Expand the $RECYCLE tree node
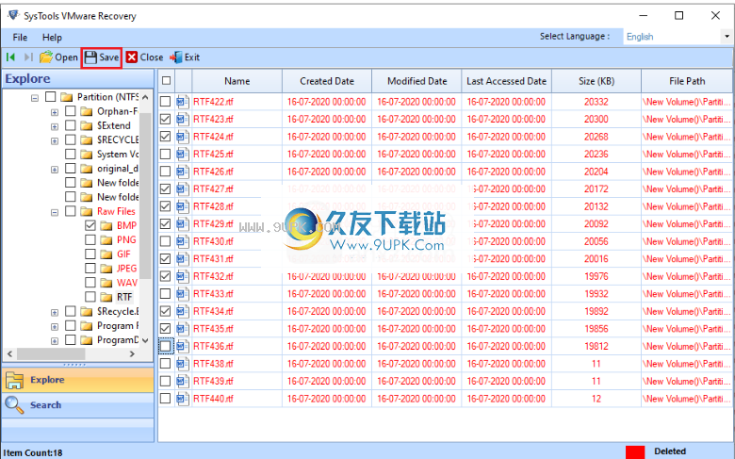The height and width of the screenshot is (459, 735). tap(55, 141)
